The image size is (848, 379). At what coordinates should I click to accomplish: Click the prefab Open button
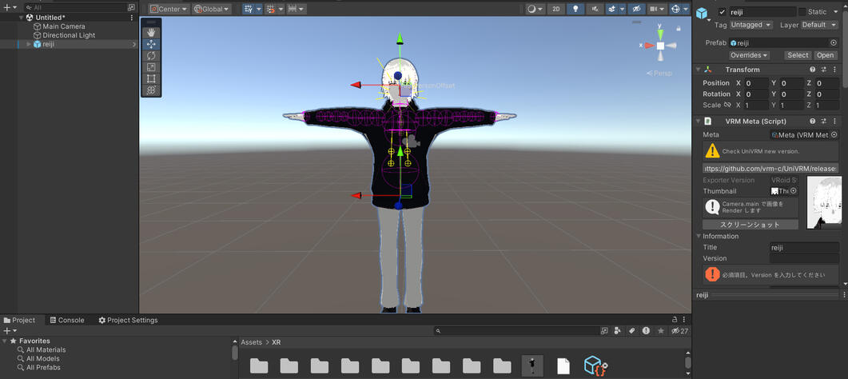825,55
